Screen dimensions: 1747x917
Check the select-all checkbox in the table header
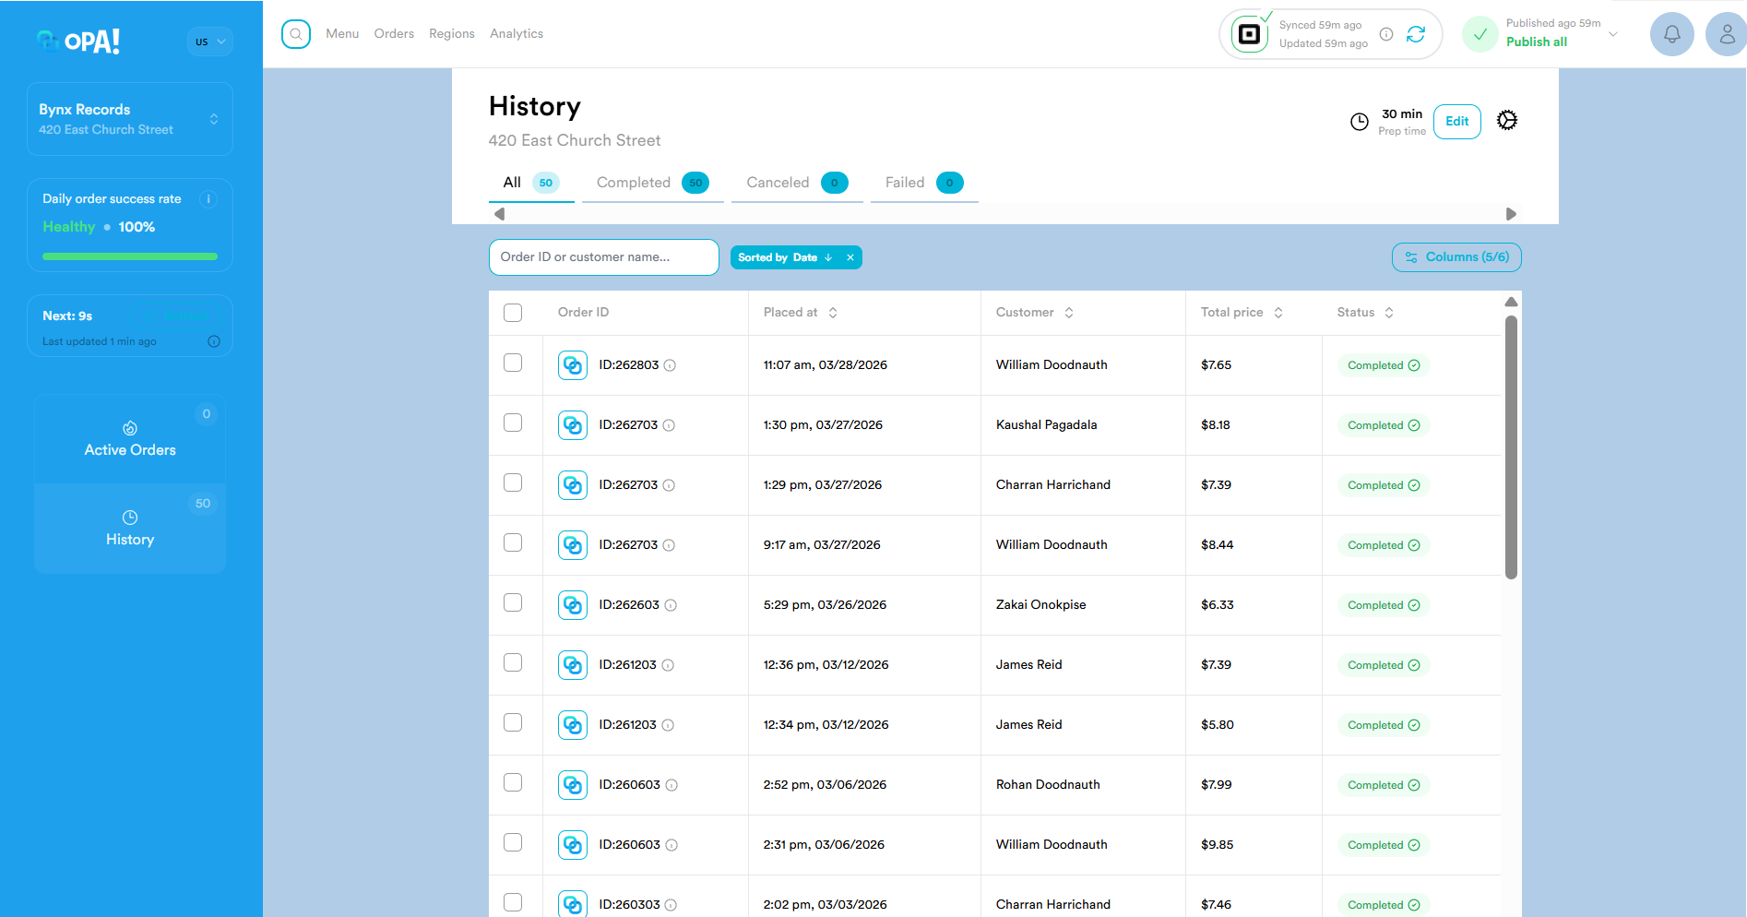pyautogui.click(x=513, y=312)
